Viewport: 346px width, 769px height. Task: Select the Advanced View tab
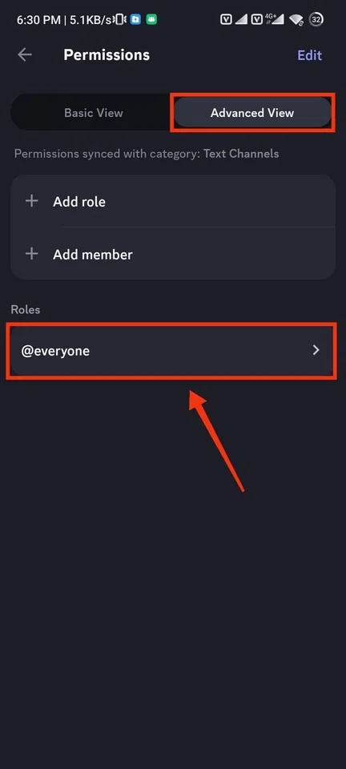coord(252,113)
